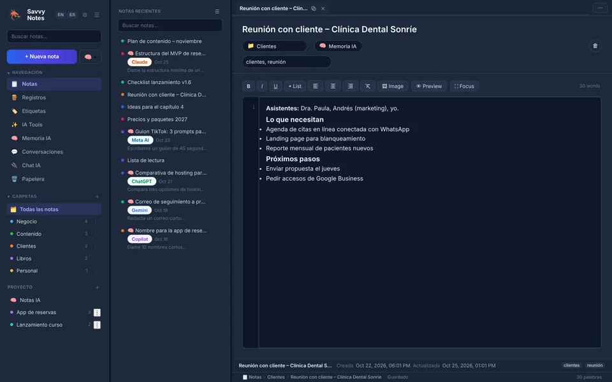The height and width of the screenshot is (382, 612).
Task: Edit the tags field showing clientes, reunión
Action: pyautogui.click(x=286, y=62)
